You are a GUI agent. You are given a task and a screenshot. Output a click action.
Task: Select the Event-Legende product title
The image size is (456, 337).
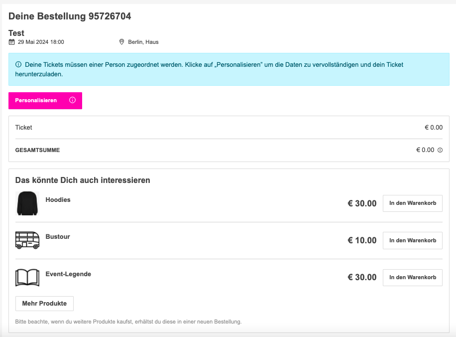[68, 274]
